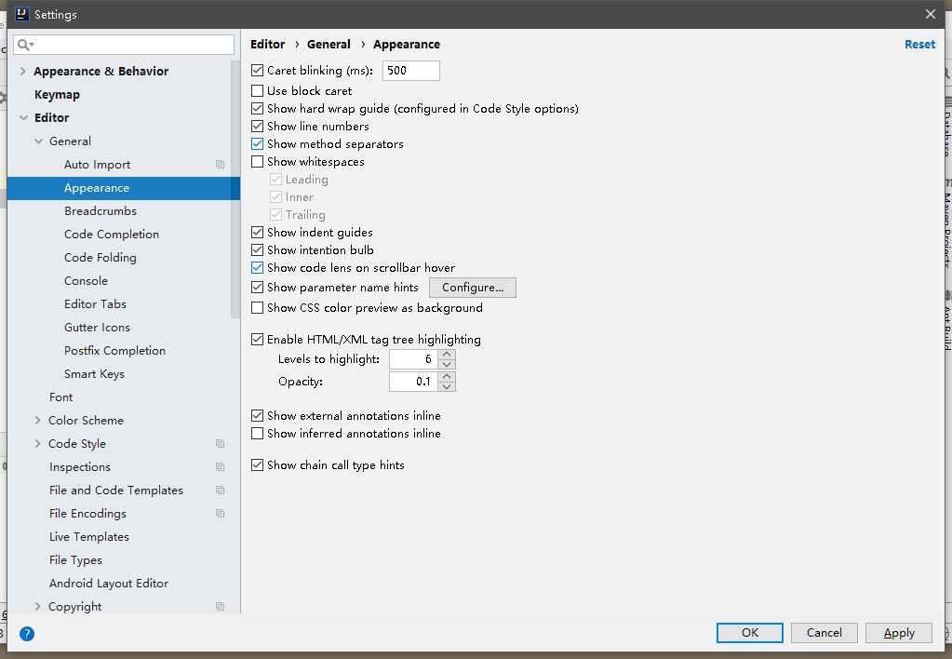Select Editor Tabs page
The height and width of the screenshot is (659, 952).
tap(95, 304)
